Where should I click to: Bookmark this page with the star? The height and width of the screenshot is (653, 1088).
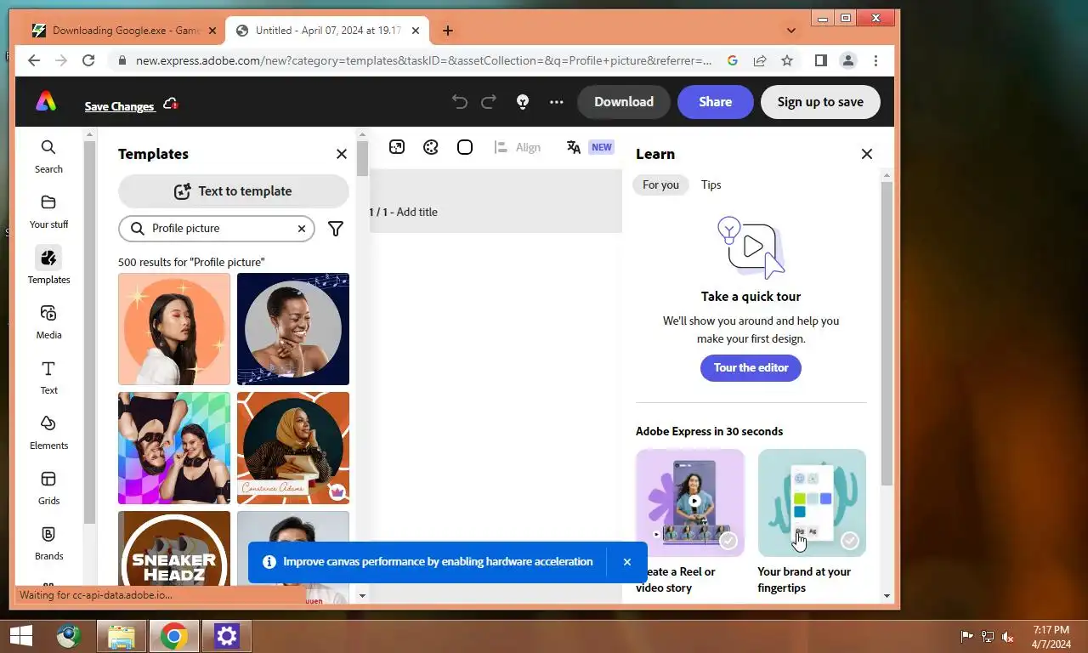pyautogui.click(x=787, y=60)
